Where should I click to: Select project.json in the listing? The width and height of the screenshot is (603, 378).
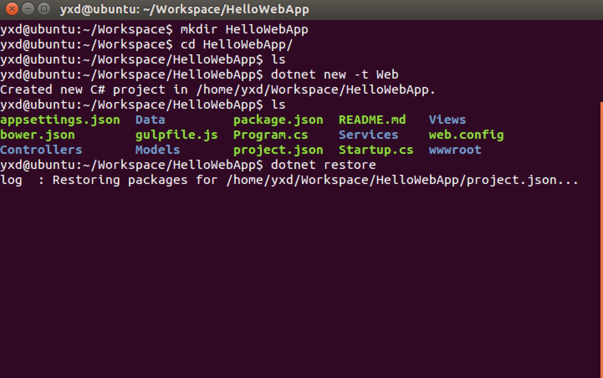pyautogui.click(x=278, y=150)
